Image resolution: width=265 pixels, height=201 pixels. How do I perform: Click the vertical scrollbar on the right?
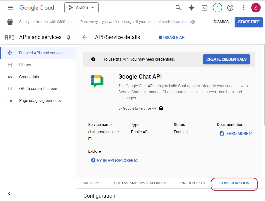pos(264,85)
